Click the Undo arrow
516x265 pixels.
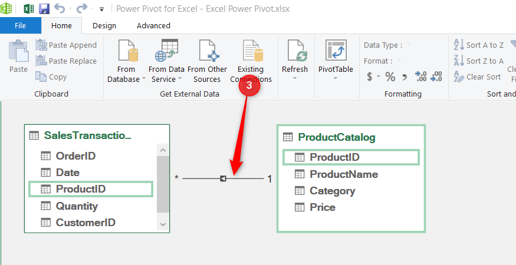(x=60, y=9)
